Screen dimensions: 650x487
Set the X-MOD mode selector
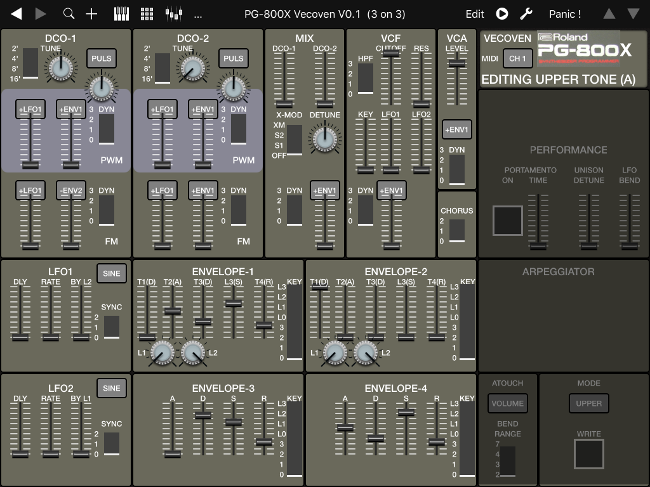pyautogui.click(x=295, y=140)
